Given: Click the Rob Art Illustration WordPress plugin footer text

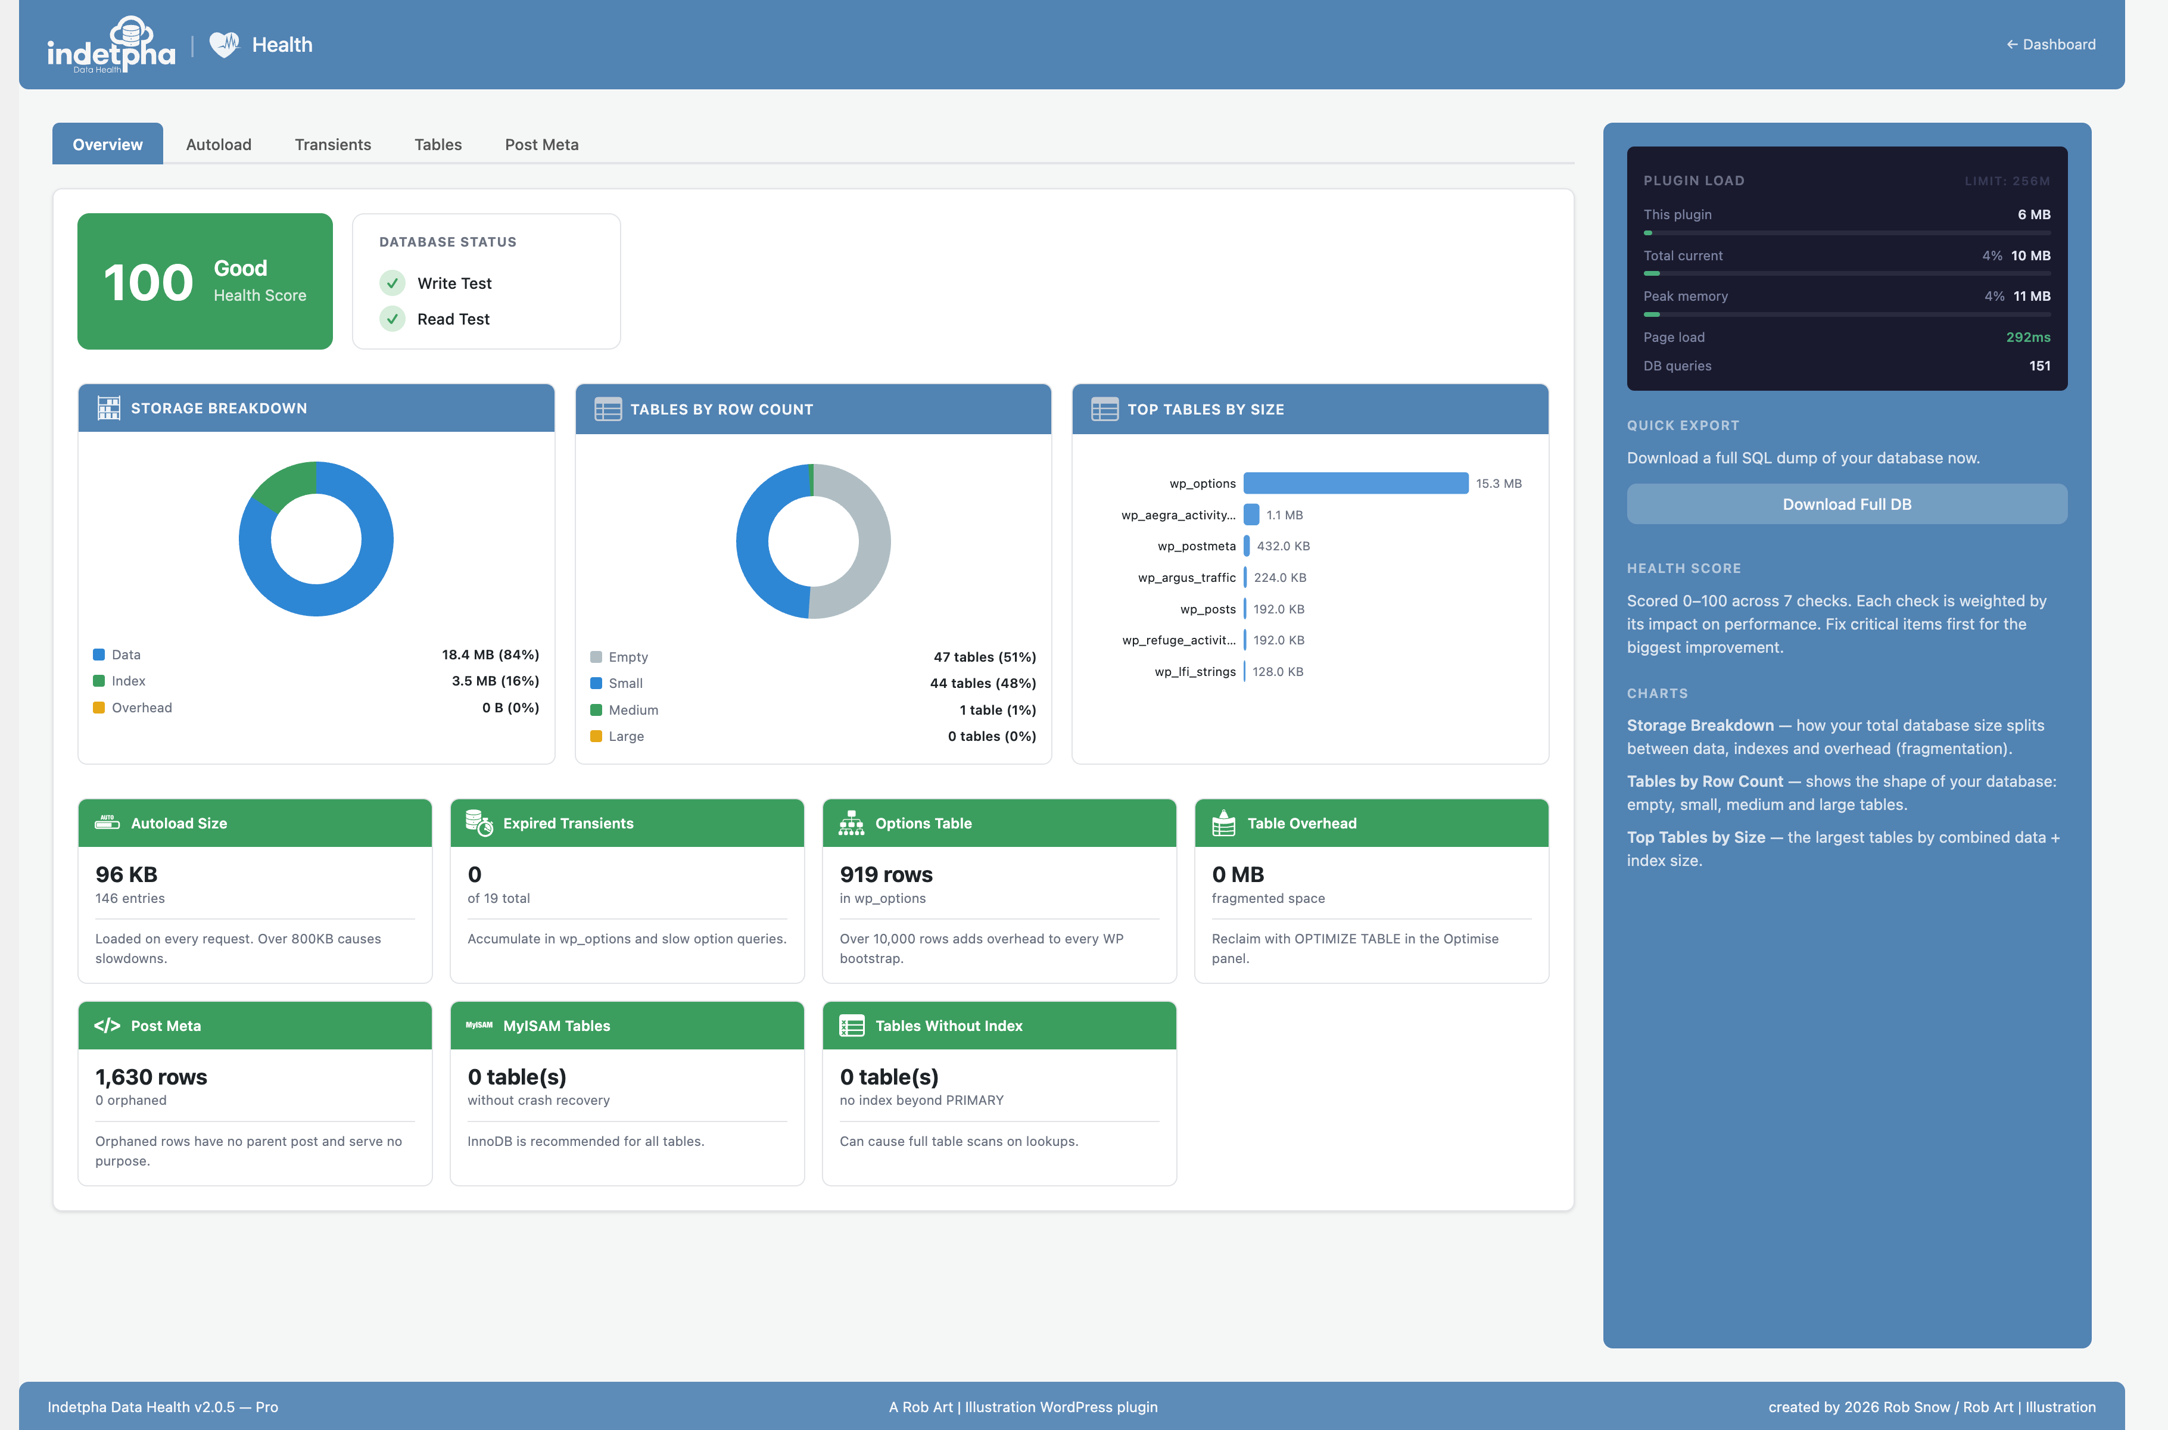Looking at the screenshot, I should pos(1023,1406).
